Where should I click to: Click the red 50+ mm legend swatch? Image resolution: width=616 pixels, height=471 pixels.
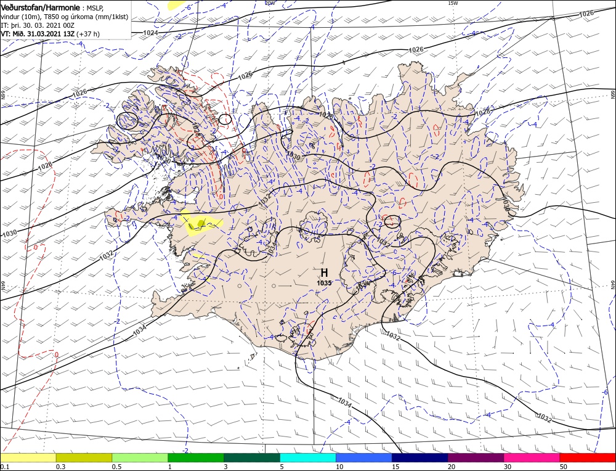tap(588, 457)
